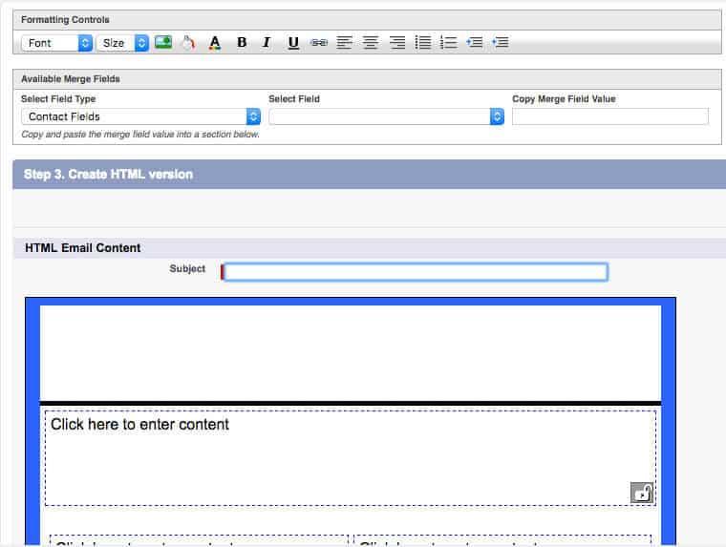Center align the text
Screen dimensions: 726x547
pos(371,42)
